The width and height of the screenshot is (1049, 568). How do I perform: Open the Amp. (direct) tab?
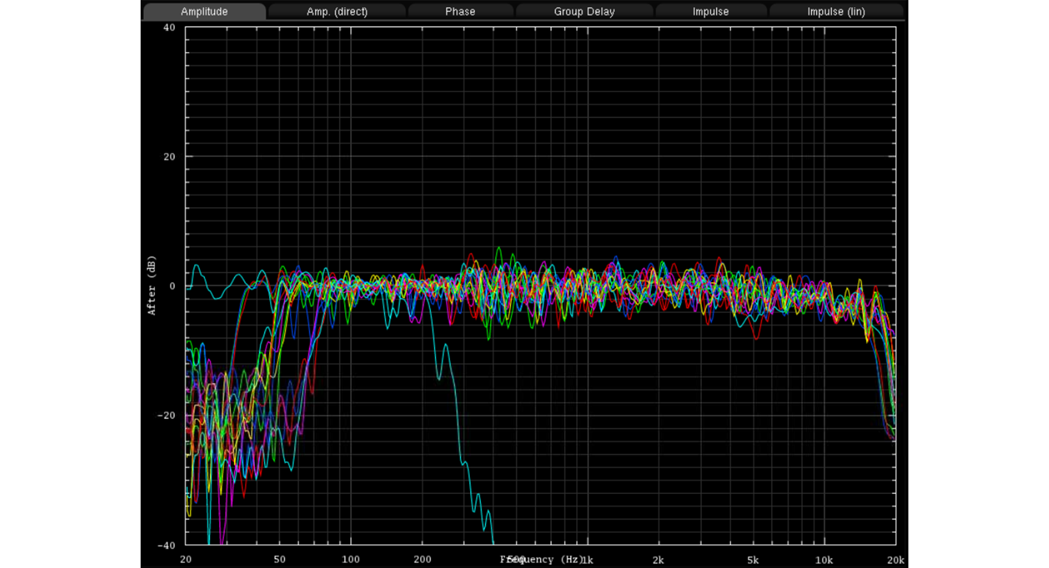point(337,11)
